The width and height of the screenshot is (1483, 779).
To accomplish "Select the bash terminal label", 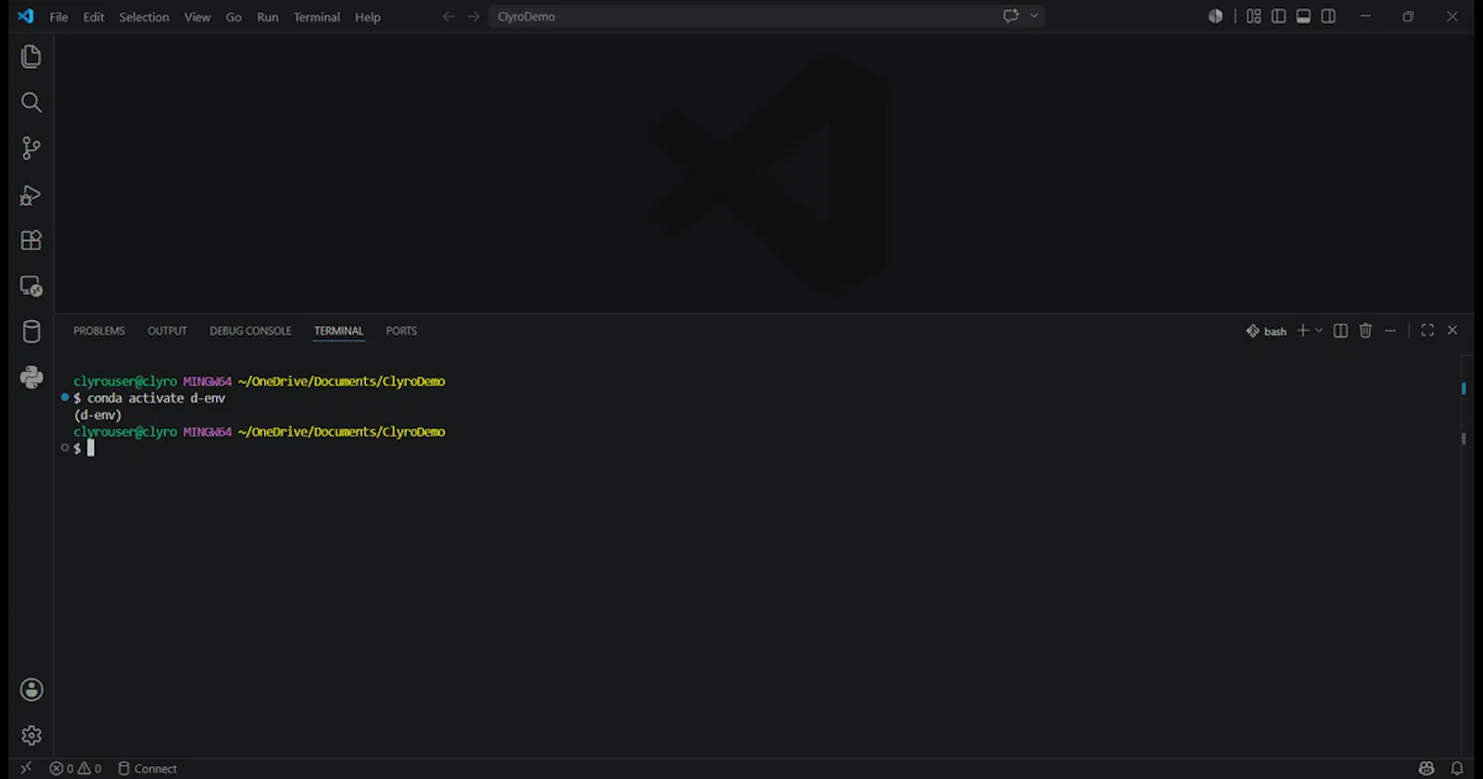I will pos(1266,331).
